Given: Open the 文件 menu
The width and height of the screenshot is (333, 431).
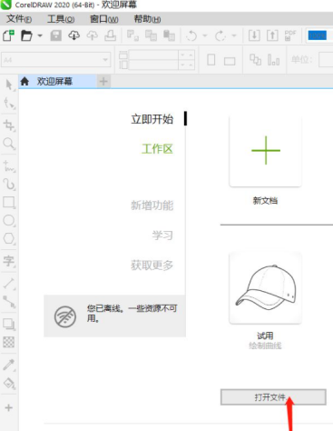Looking at the screenshot, I should coord(19,19).
